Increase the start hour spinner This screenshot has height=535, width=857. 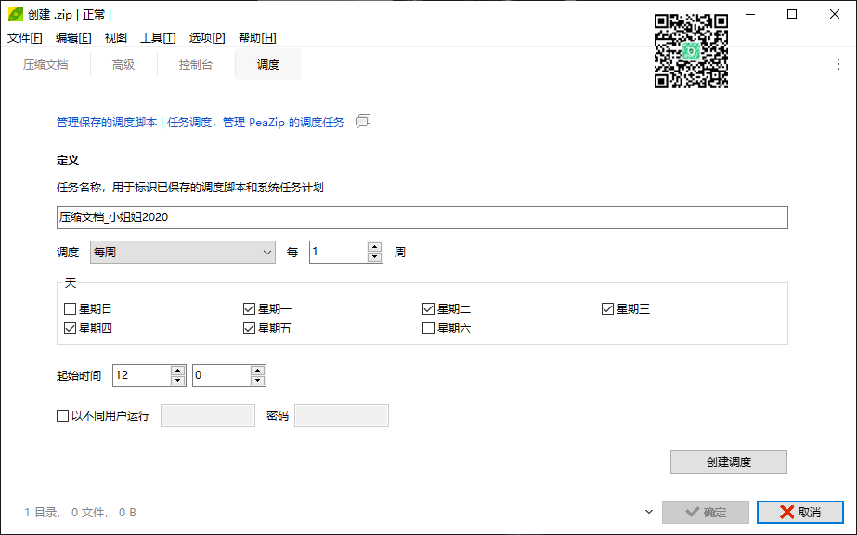(178, 371)
